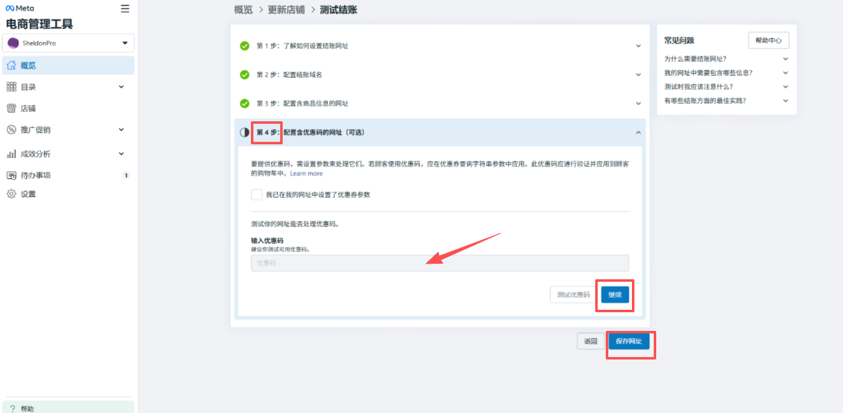Click the storefront icon for 店铺
Screen dimensions: 843x413
pos(11,108)
